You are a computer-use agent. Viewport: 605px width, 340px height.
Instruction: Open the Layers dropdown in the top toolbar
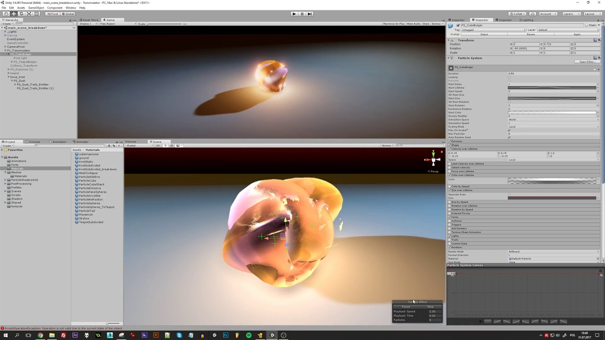(571, 14)
